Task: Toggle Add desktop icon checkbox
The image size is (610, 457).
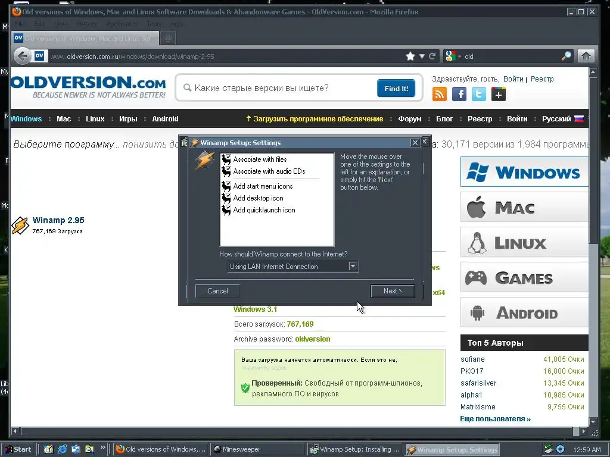Action: click(226, 198)
